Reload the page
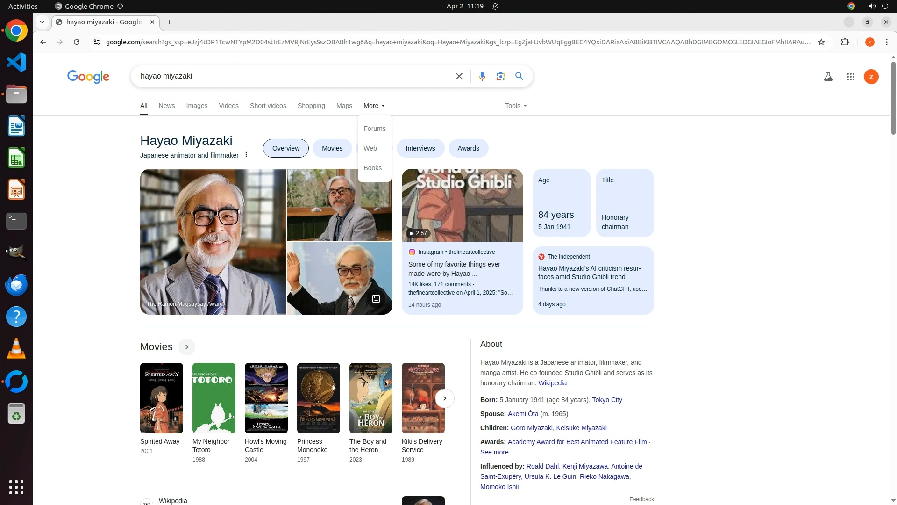 tap(77, 42)
